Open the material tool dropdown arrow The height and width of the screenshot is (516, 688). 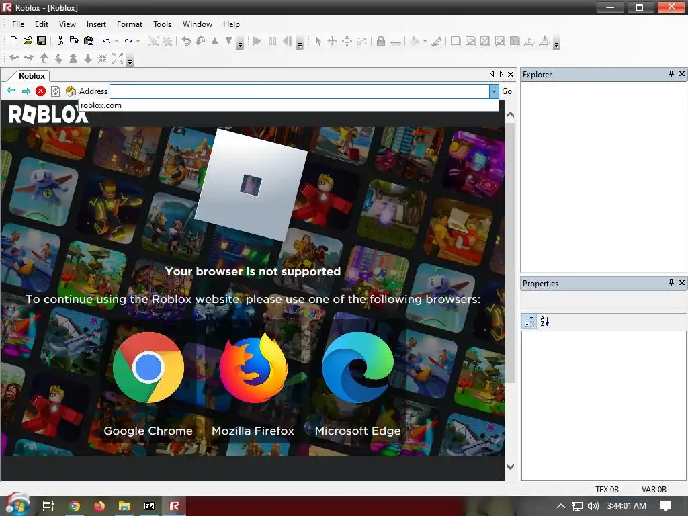[x=425, y=41]
